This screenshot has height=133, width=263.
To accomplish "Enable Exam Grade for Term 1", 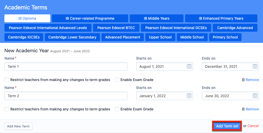I will pos(117,80).
